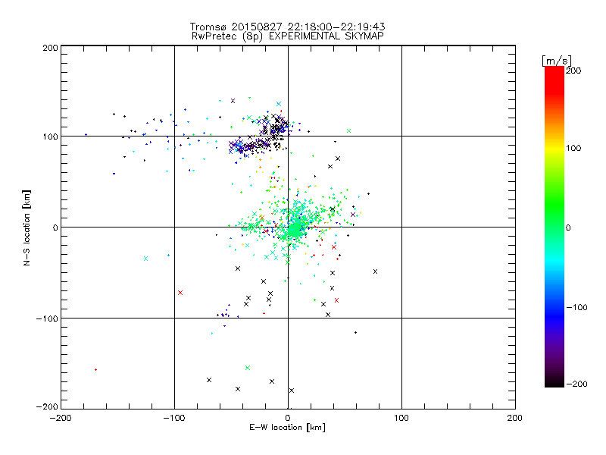Click the black X marker near E-W 77, N-S -49
Viewport: 606px width, 455px height.
375,271
